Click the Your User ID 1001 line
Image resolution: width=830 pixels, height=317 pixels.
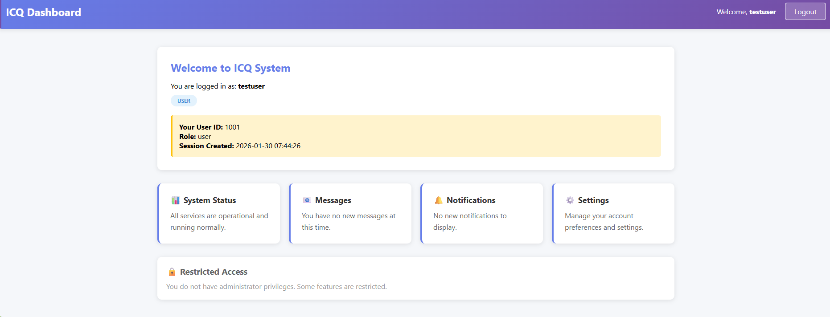(x=210, y=127)
